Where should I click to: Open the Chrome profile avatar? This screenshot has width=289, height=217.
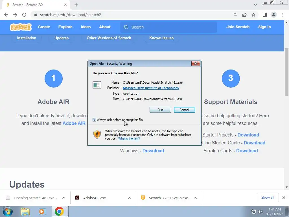coord(274,15)
